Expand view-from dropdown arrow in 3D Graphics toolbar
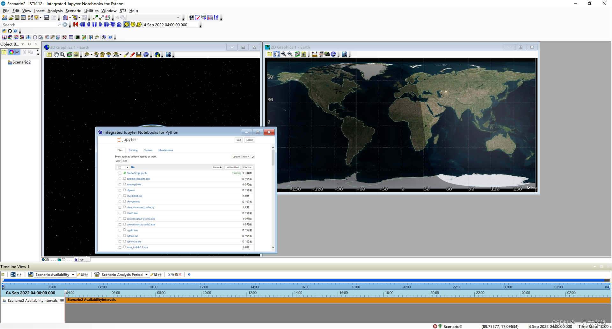The image size is (612, 329). (91, 55)
